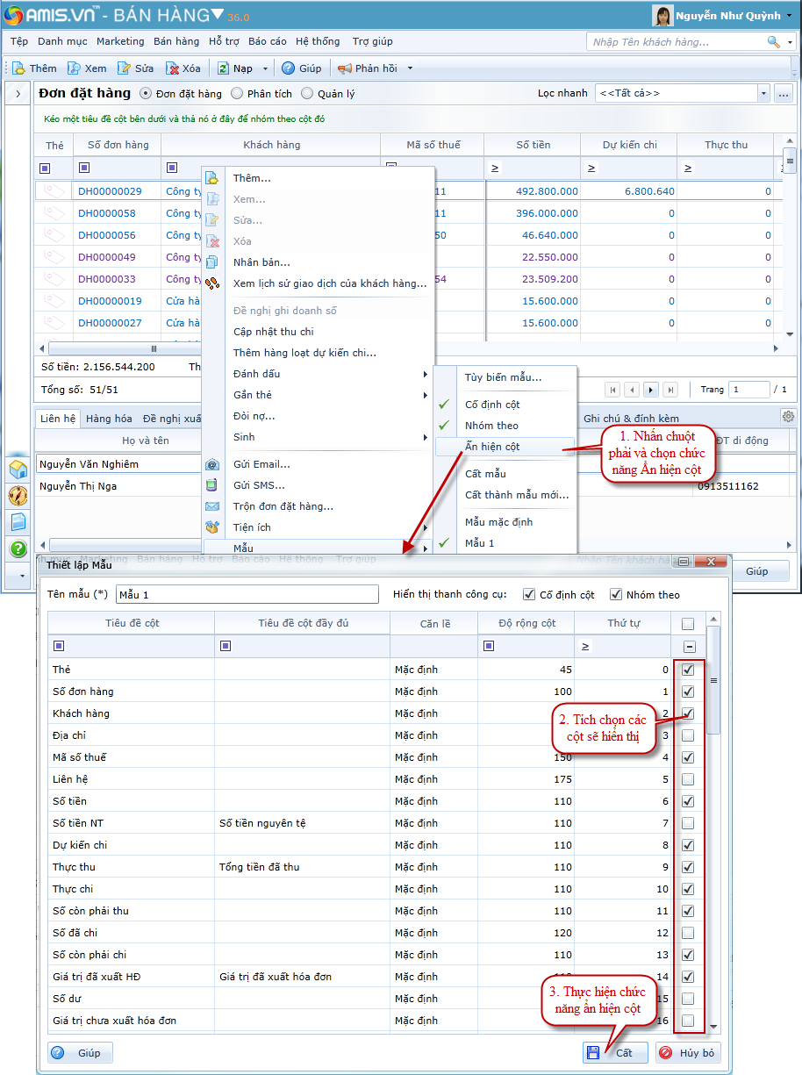Select the Phân tích radio button
Image resolution: width=802 pixels, height=1075 pixels.
click(x=237, y=93)
